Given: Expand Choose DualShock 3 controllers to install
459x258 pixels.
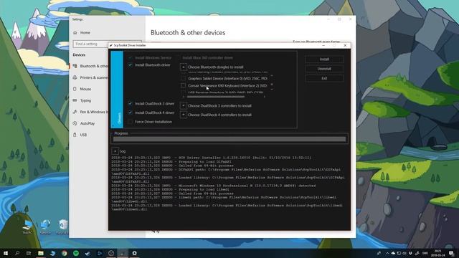Looking at the screenshot, I should pyautogui.click(x=184, y=105).
